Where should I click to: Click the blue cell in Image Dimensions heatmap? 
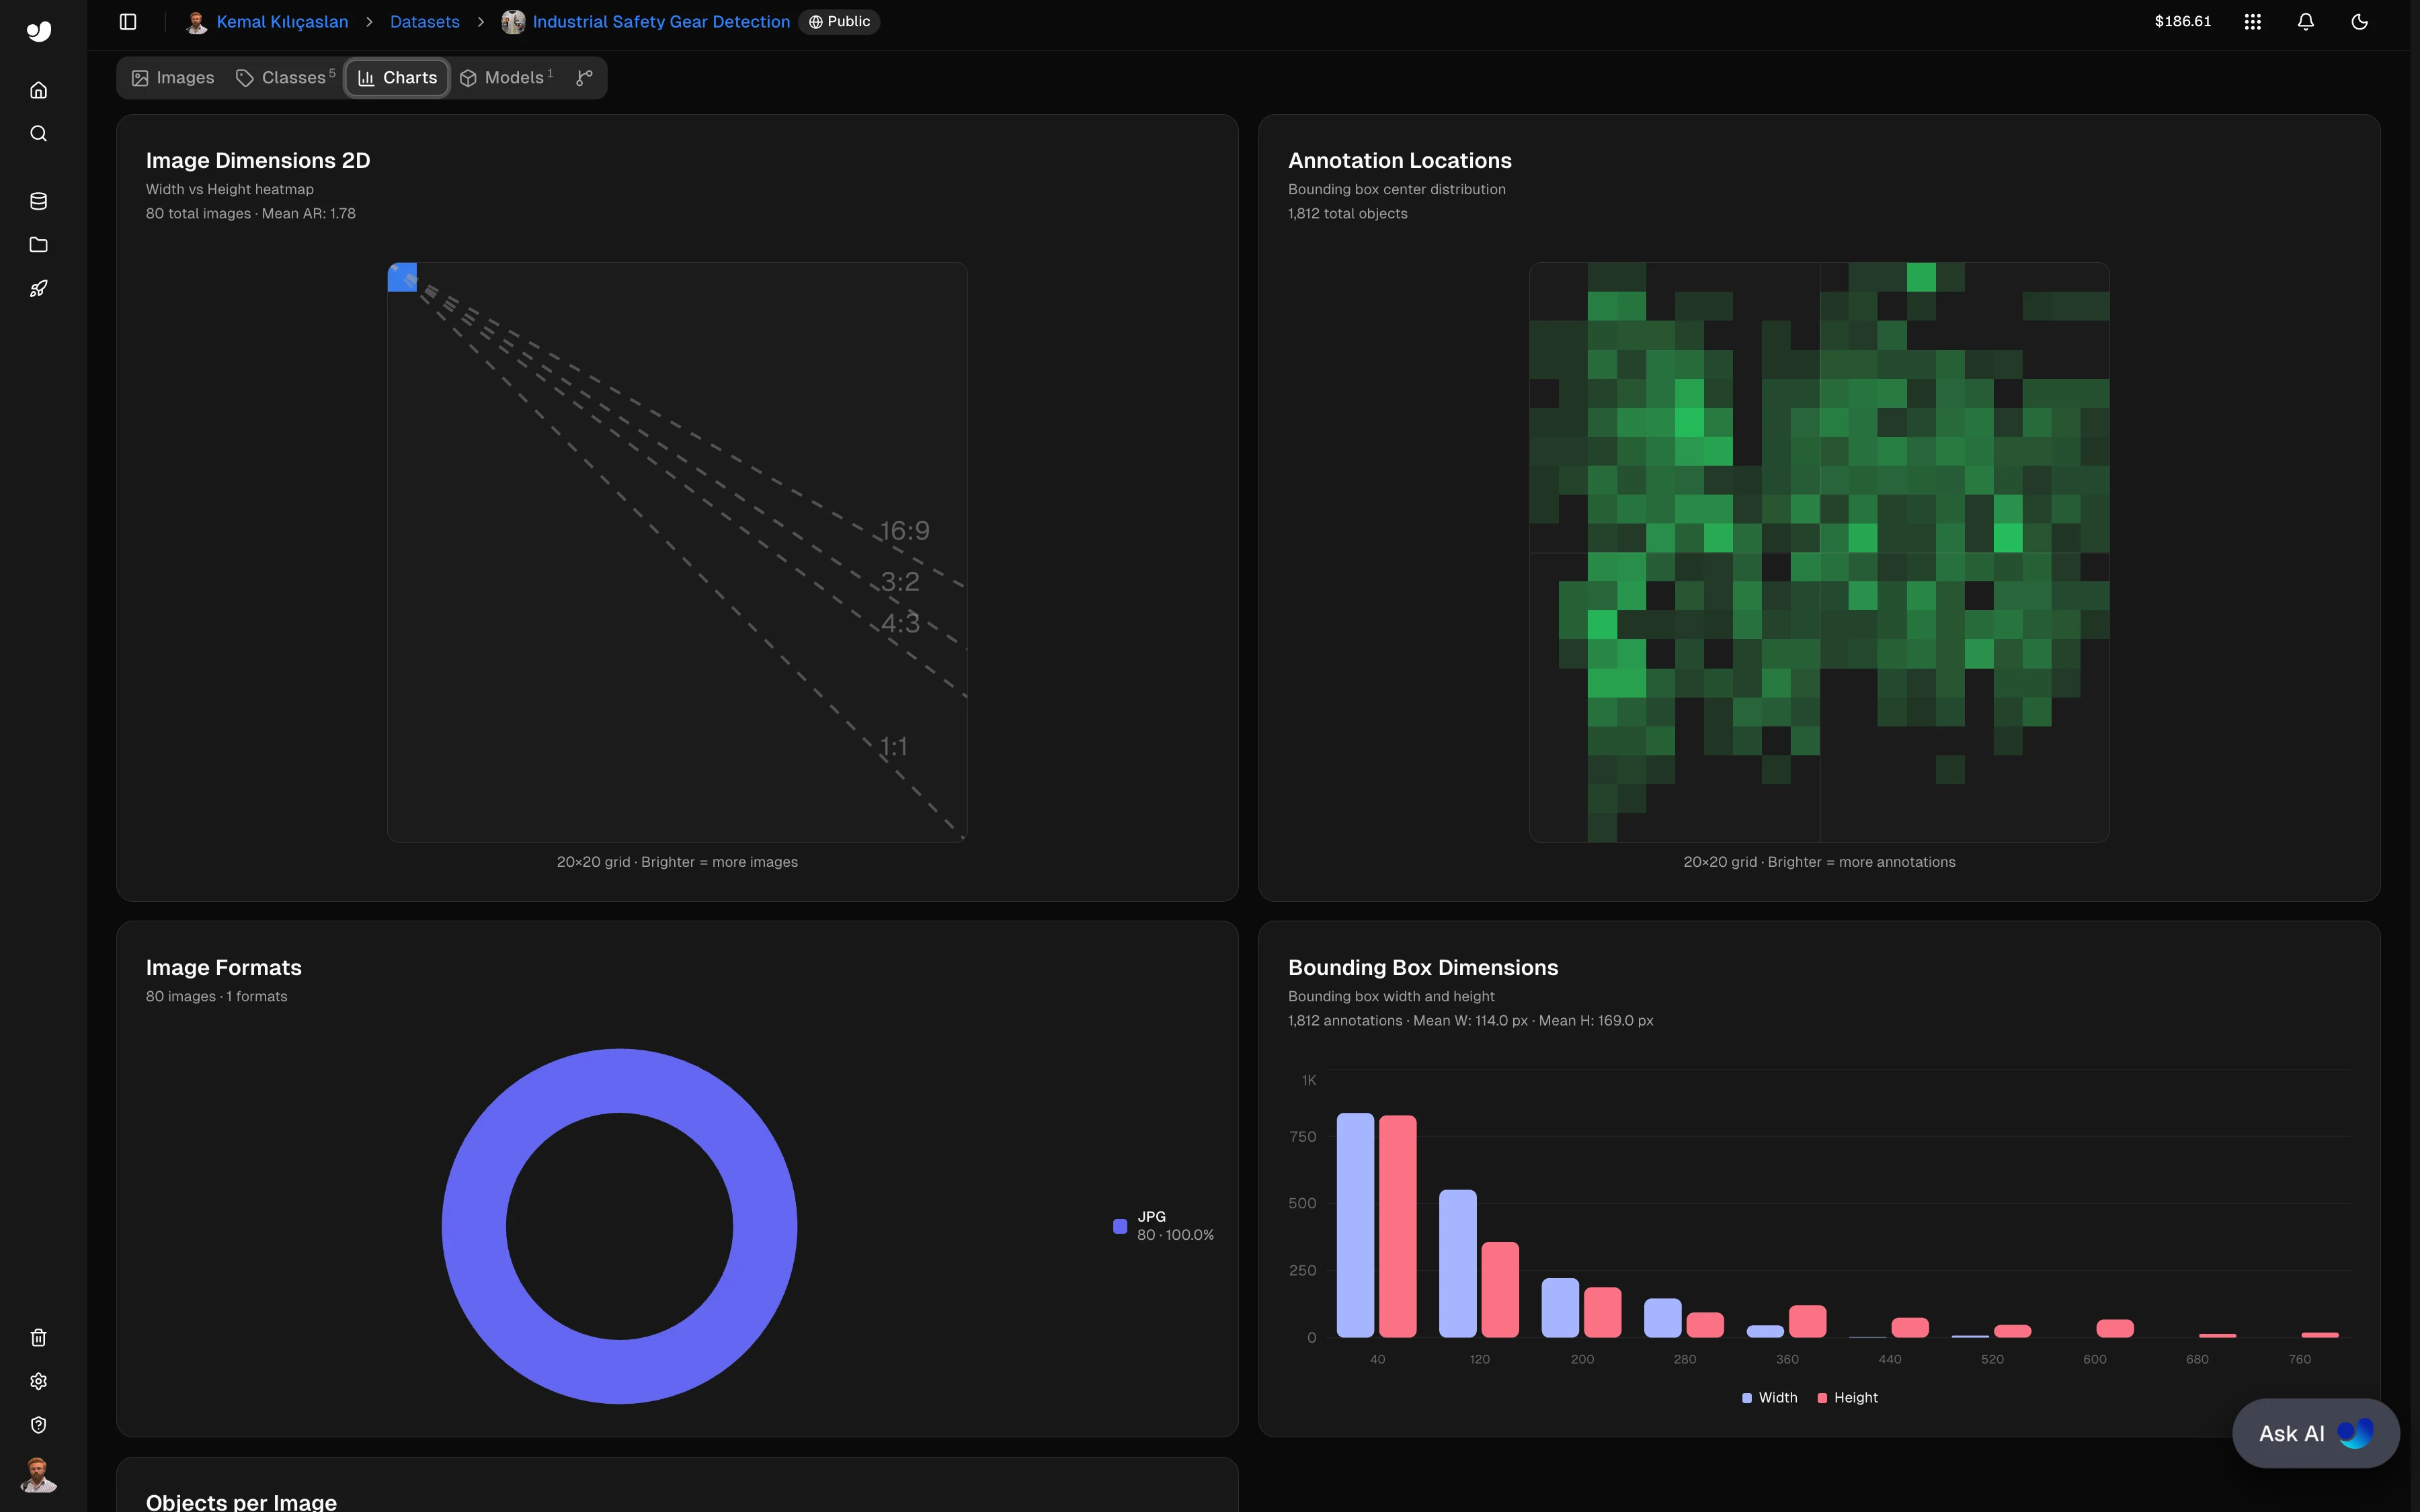pos(402,277)
